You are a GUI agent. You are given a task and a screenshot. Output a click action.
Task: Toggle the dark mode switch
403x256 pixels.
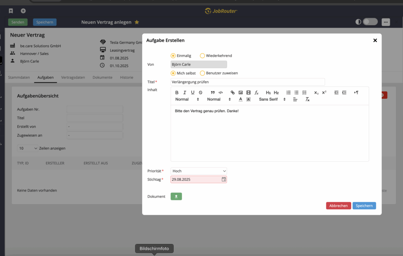click(x=370, y=22)
